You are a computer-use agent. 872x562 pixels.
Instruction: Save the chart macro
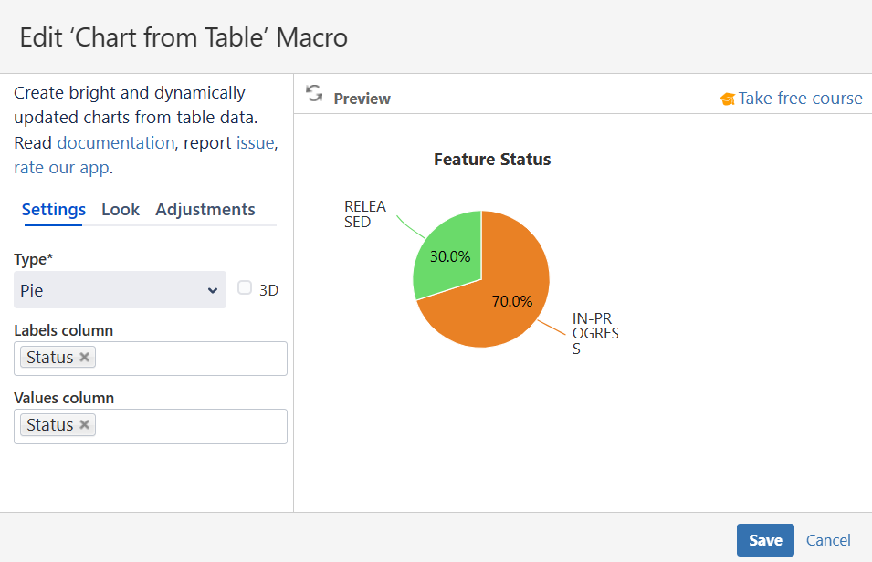(x=765, y=540)
